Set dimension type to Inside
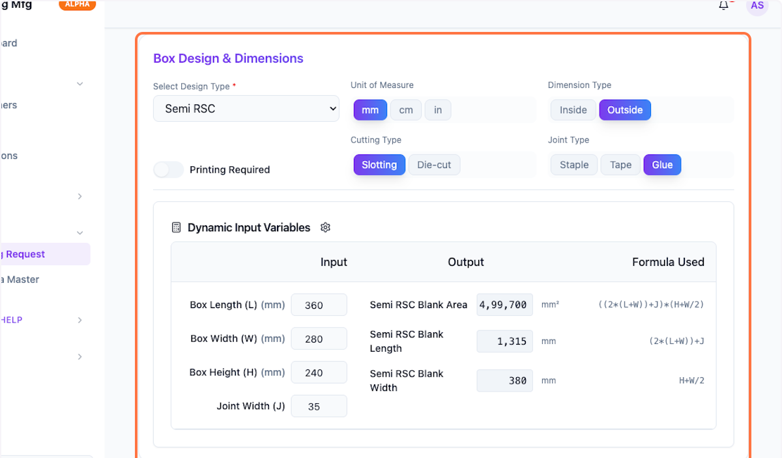The width and height of the screenshot is (782, 458). [573, 110]
